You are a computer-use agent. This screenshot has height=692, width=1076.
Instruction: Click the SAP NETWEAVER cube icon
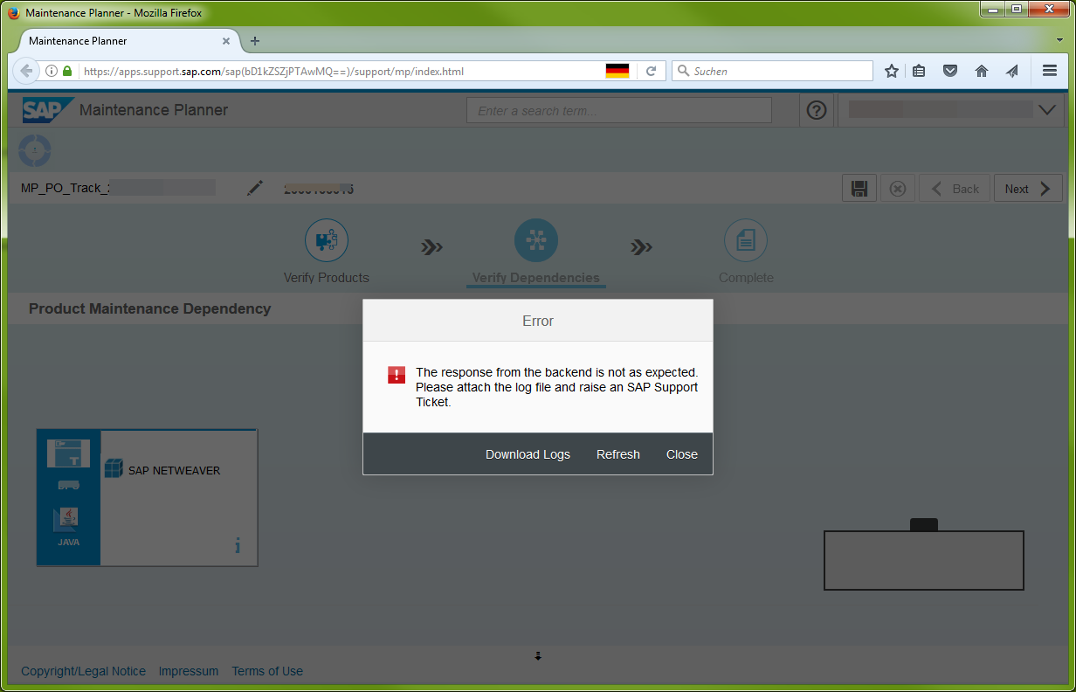114,468
